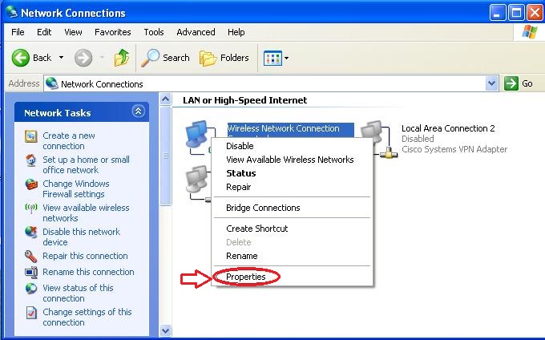545x340 pixels.
Task: Click the Search magnifier icon
Action: coord(150,58)
